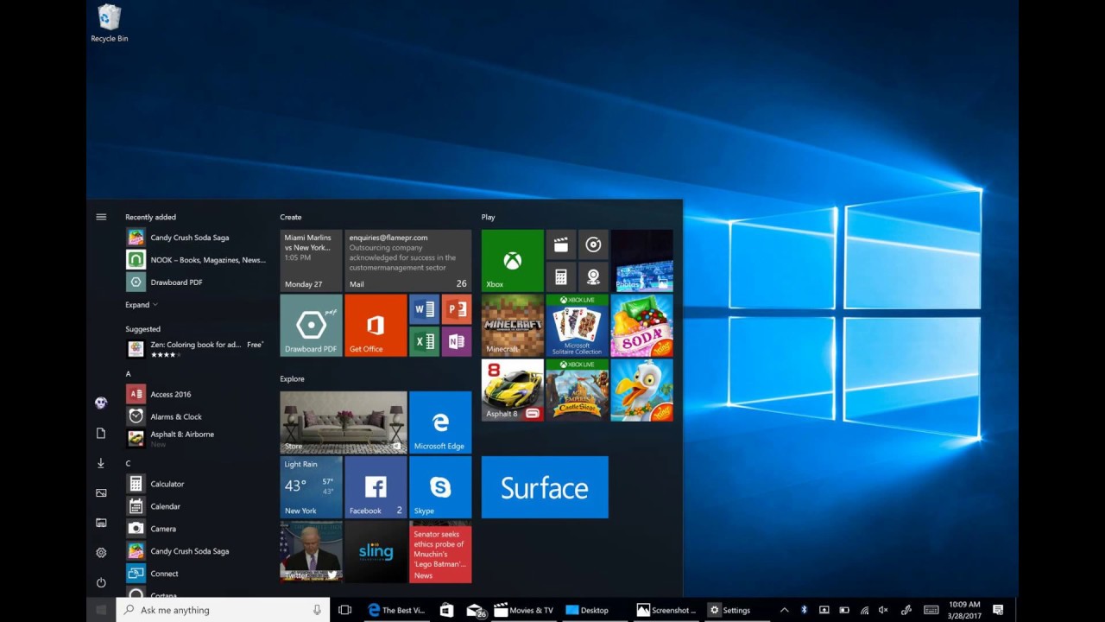Expand the Start menu hamburger navigation
The height and width of the screenshot is (622, 1105).
[101, 217]
